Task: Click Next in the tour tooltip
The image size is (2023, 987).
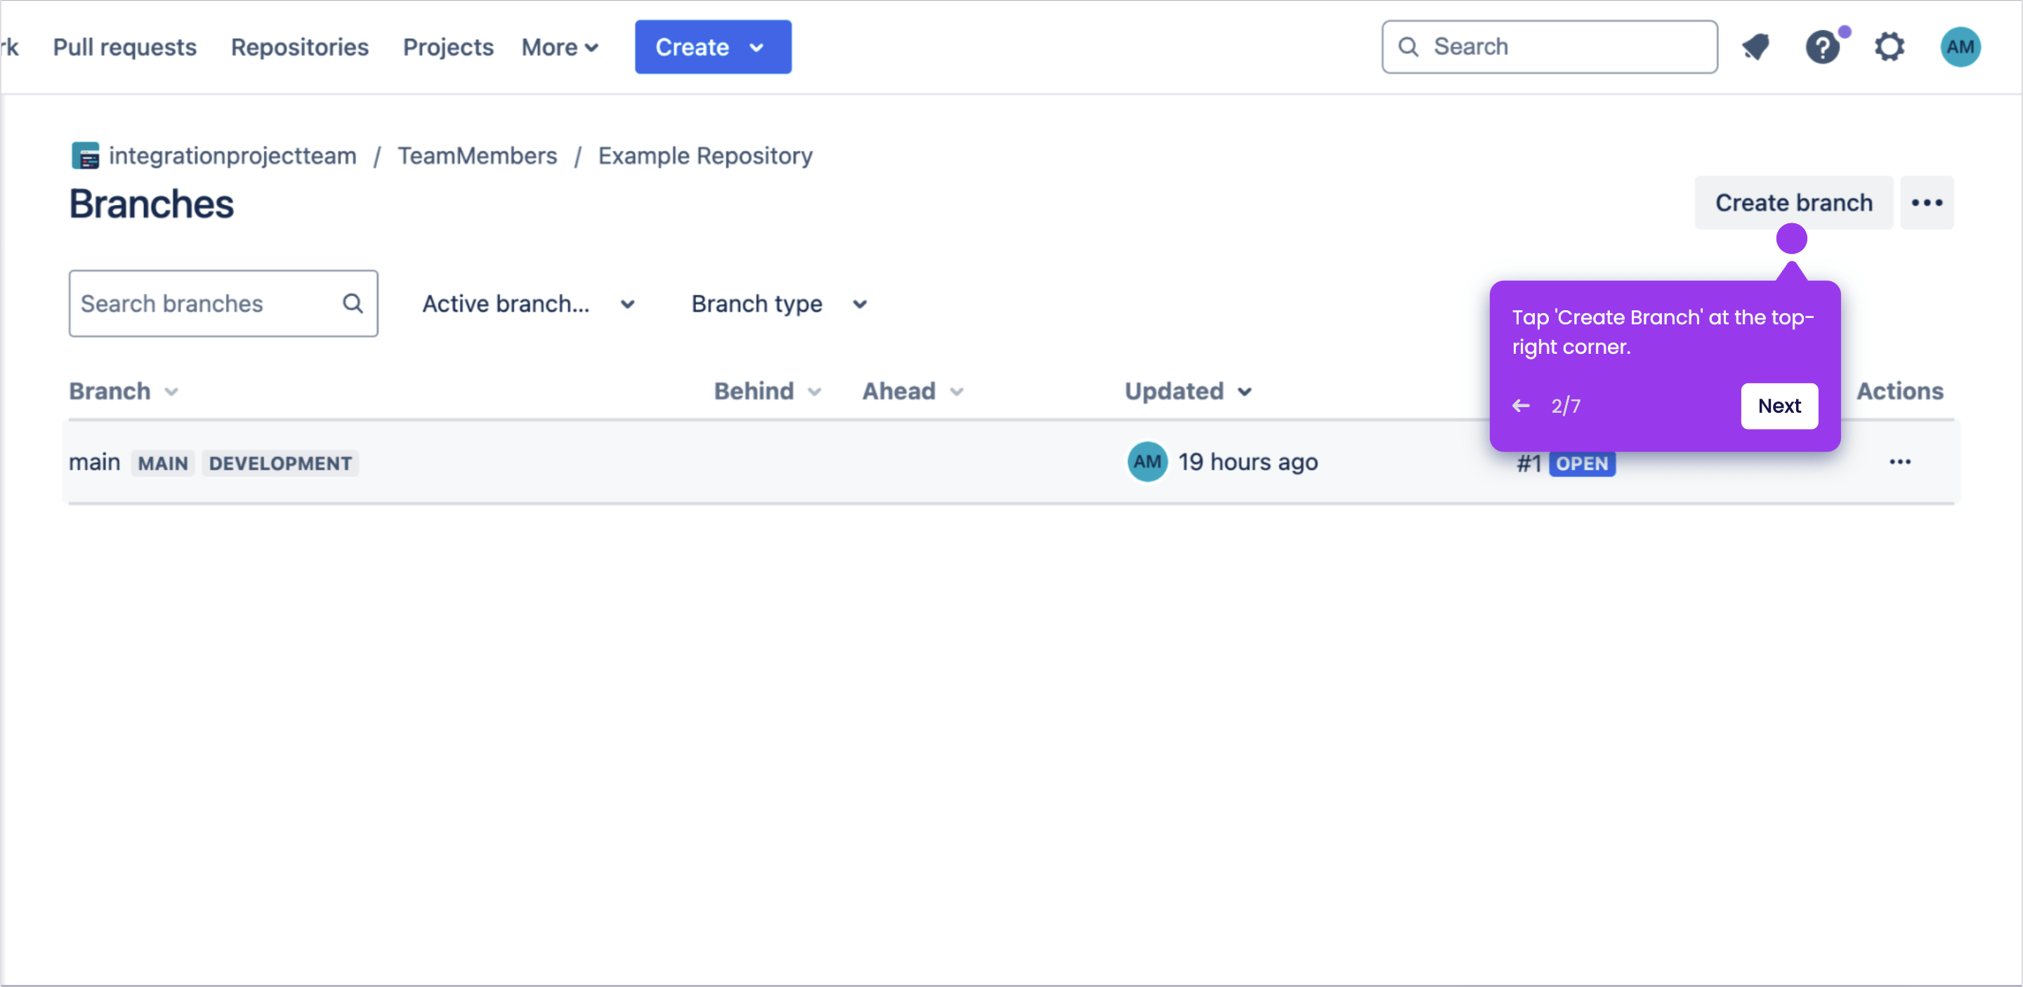Action: coord(1779,406)
